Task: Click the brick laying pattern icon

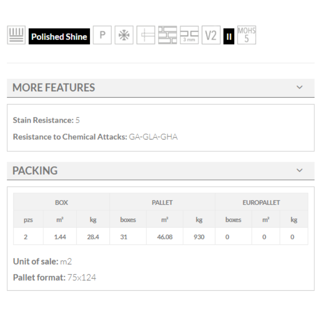Action: pyautogui.click(x=167, y=35)
